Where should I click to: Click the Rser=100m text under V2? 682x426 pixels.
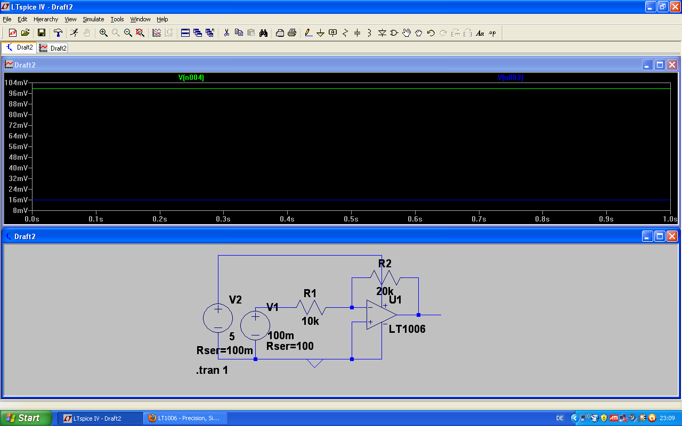tap(225, 350)
